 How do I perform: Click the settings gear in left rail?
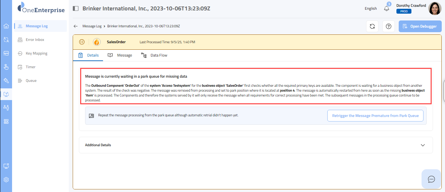[6, 180]
